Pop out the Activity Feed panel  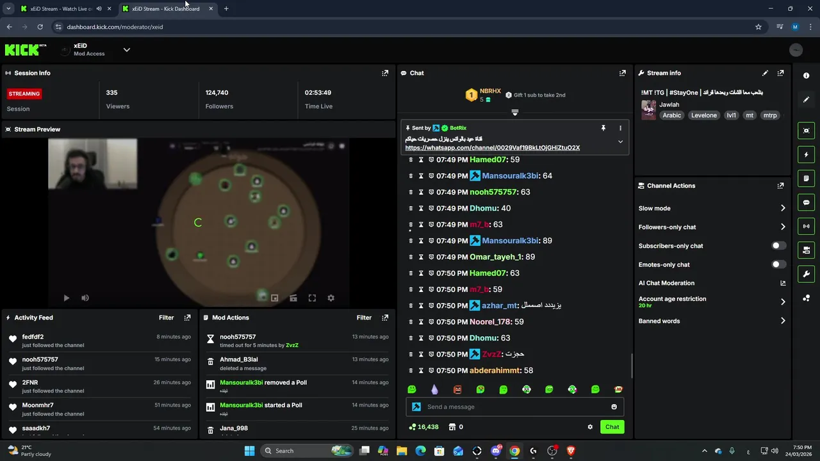(187, 318)
